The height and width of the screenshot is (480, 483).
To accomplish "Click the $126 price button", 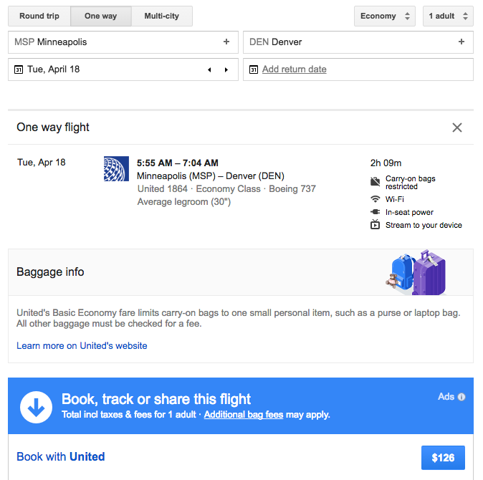I will coord(443,457).
